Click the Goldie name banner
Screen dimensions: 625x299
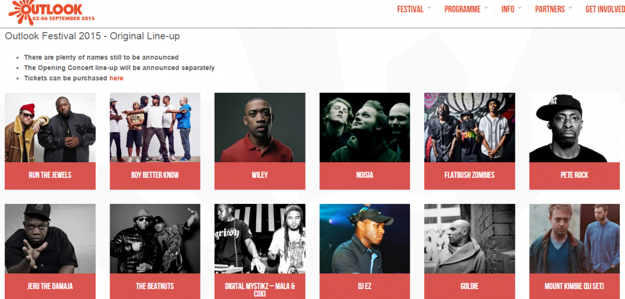pyautogui.click(x=470, y=286)
